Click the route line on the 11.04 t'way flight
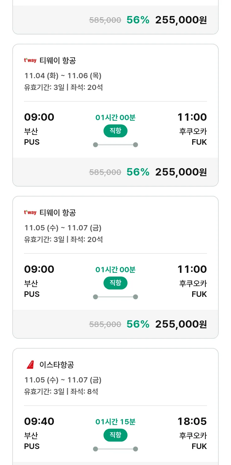231x465 pixels. (115, 145)
